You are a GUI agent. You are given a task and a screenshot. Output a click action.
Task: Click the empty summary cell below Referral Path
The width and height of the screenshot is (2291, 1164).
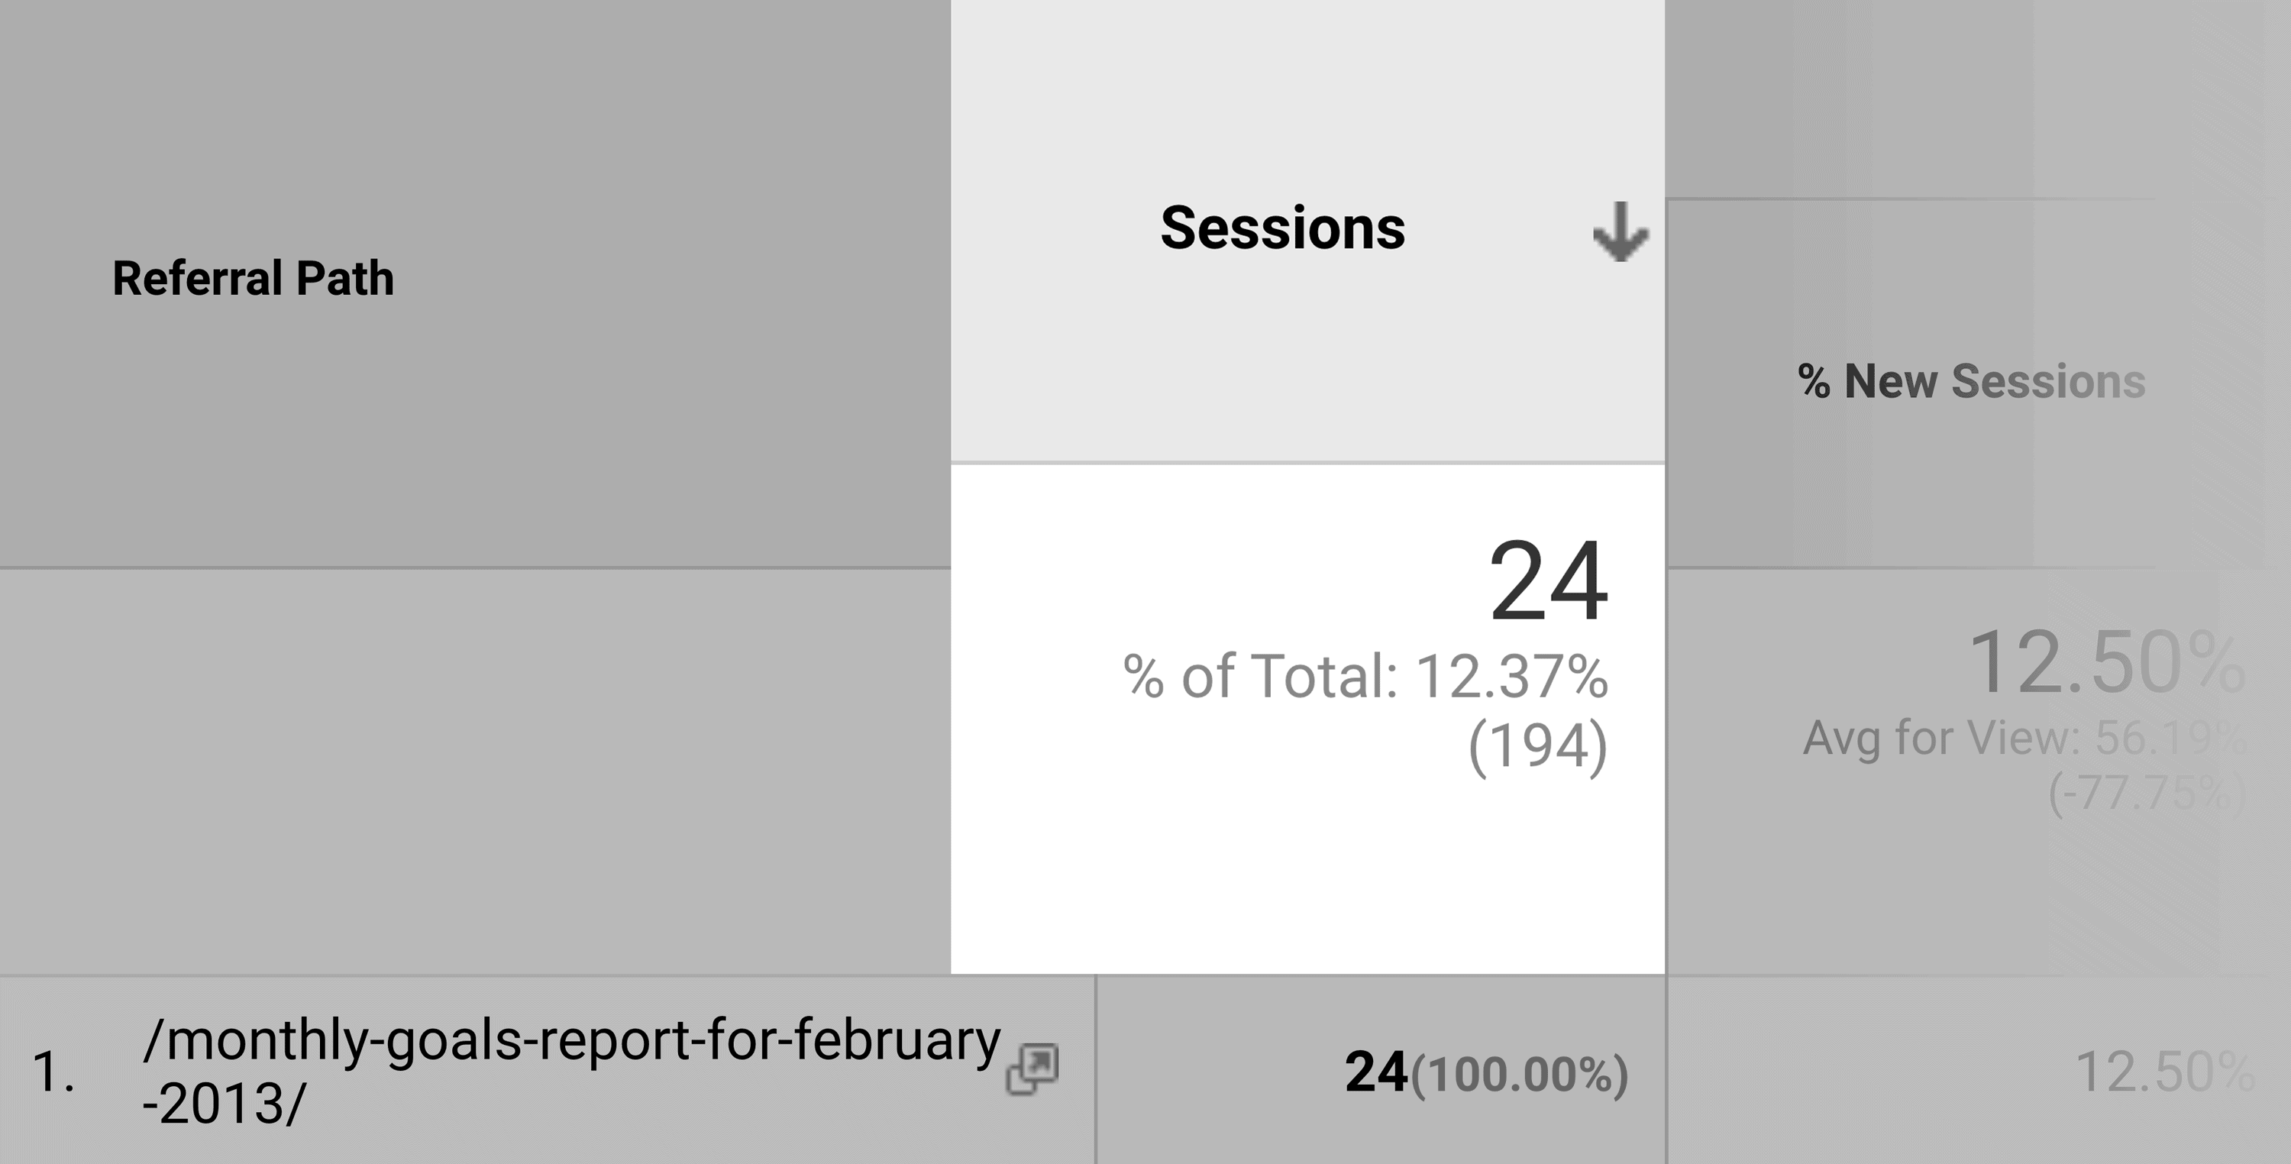[475, 772]
